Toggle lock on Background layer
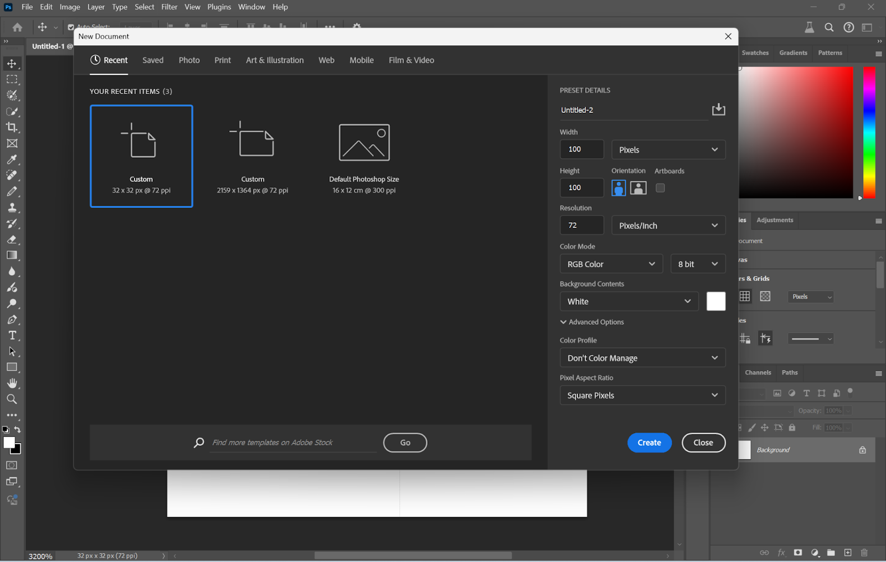 pos(862,450)
